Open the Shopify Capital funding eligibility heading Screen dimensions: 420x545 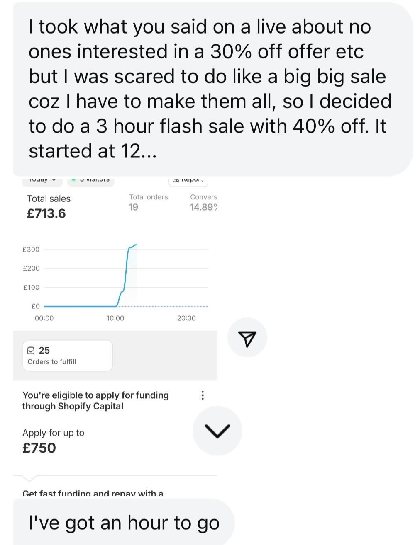(x=95, y=400)
